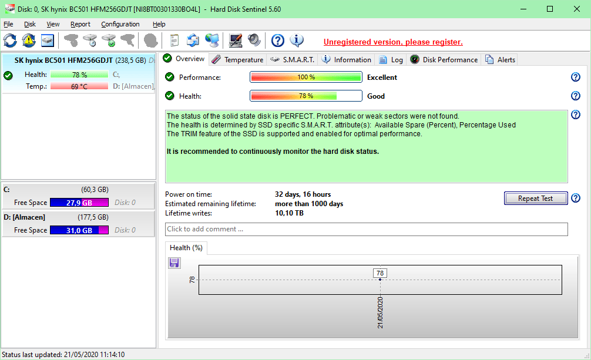Open help icon beside Repeat Test
The height and width of the screenshot is (360, 591).
pos(575,198)
